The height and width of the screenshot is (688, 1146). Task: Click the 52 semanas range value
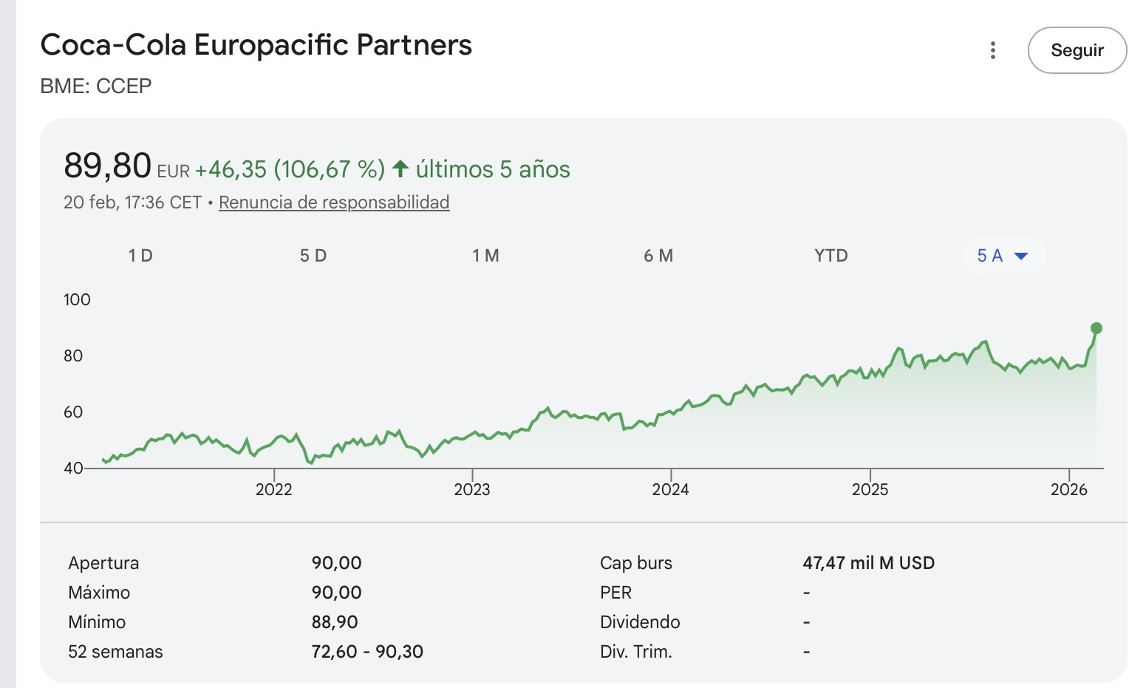click(x=367, y=652)
